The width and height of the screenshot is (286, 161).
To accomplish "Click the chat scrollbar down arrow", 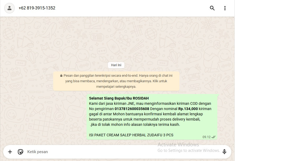I will [x=233, y=144].
